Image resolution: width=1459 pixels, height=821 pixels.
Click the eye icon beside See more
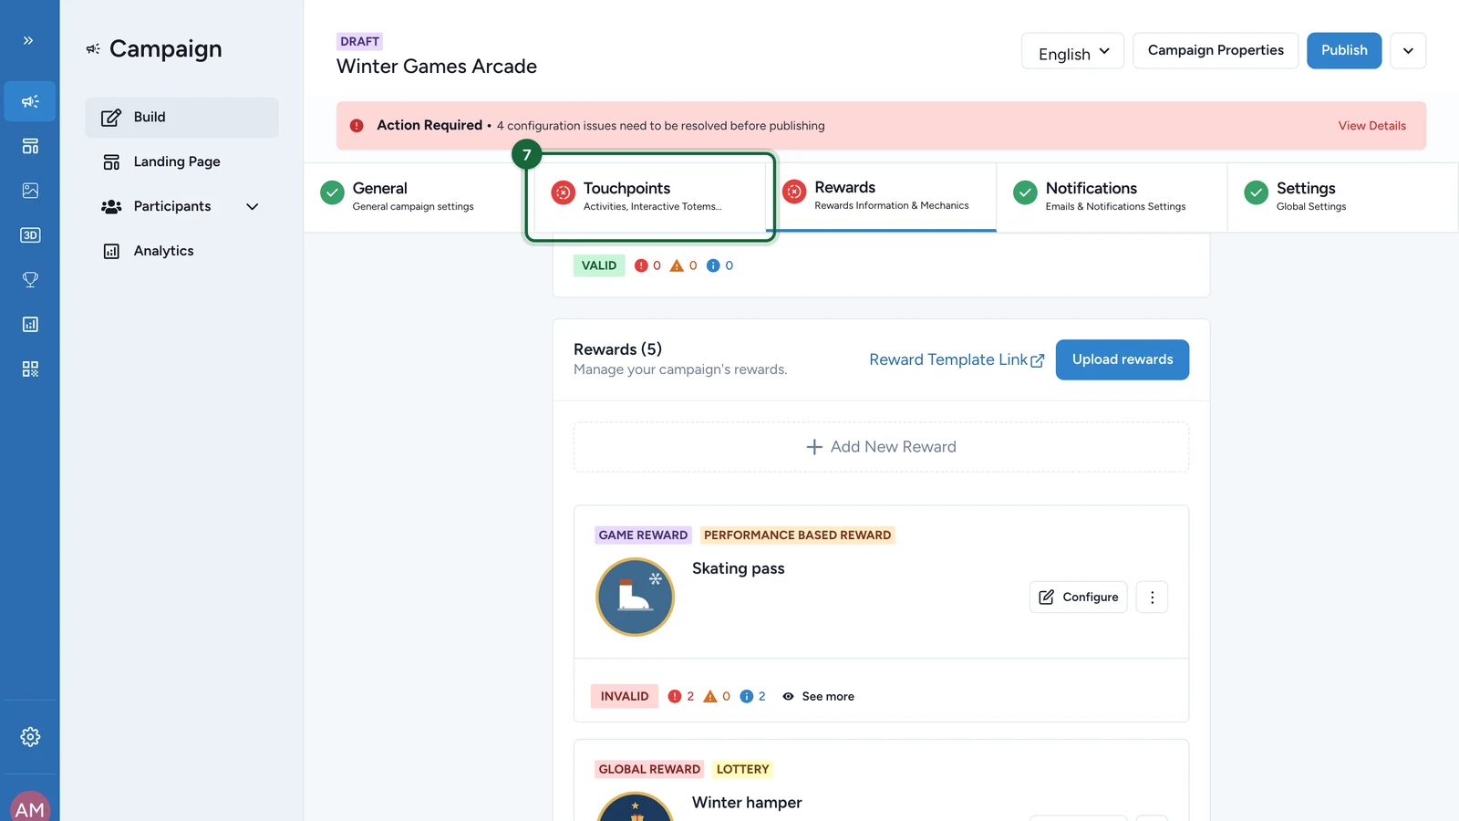788,696
